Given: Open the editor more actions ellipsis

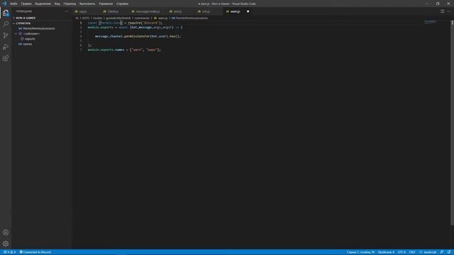Looking at the screenshot, I should coord(448,11).
